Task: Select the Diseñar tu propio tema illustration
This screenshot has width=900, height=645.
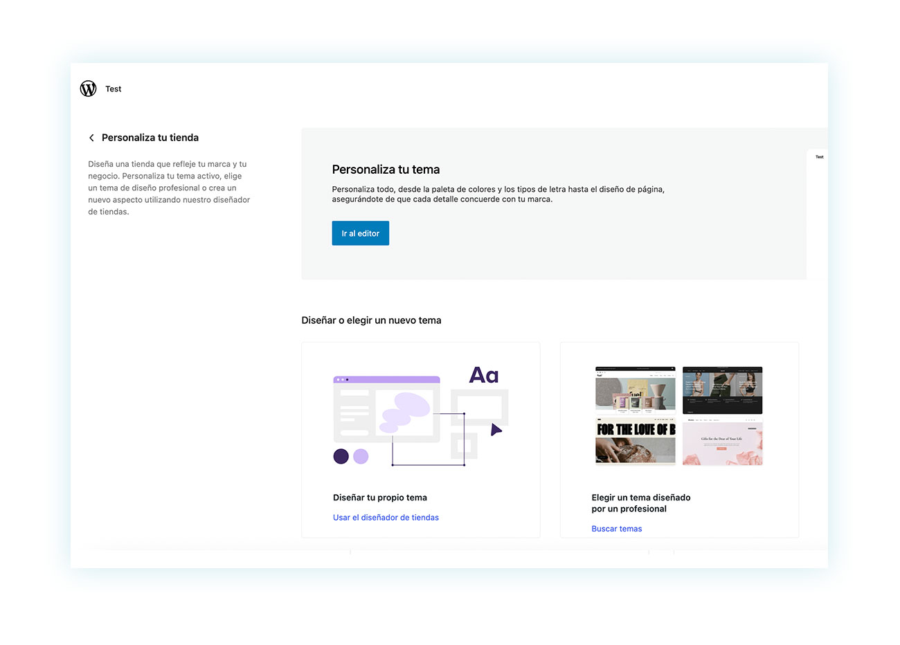Action: [x=421, y=417]
